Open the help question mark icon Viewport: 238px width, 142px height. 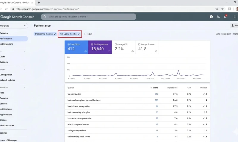click(211, 17)
